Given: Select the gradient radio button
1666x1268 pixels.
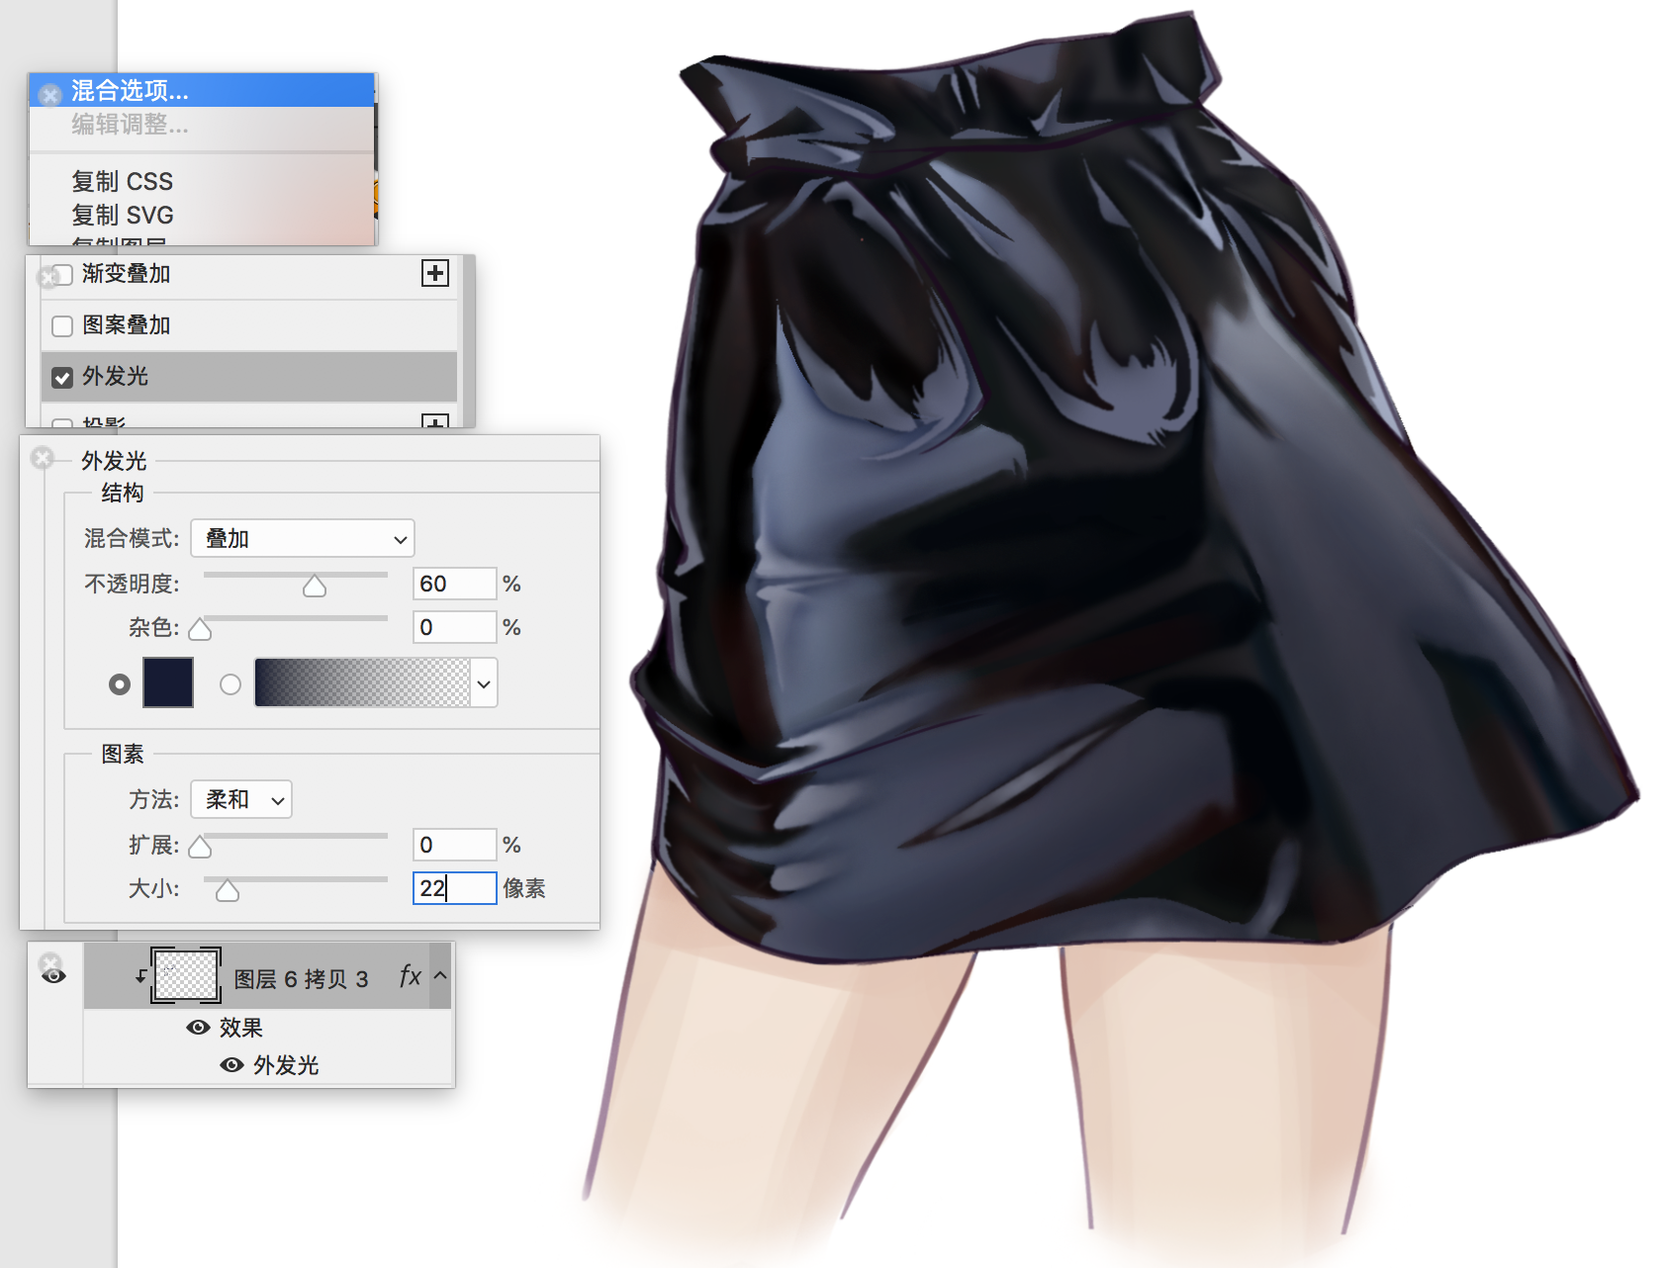Looking at the screenshot, I should pos(231,684).
